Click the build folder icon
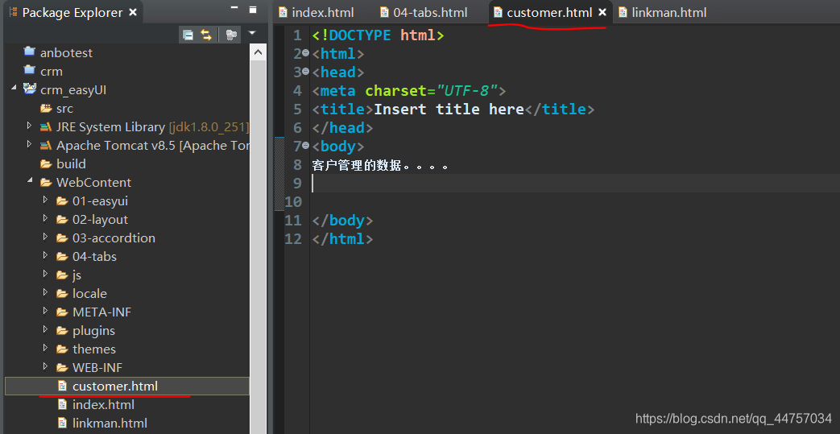840x434 pixels. pyautogui.click(x=46, y=164)
